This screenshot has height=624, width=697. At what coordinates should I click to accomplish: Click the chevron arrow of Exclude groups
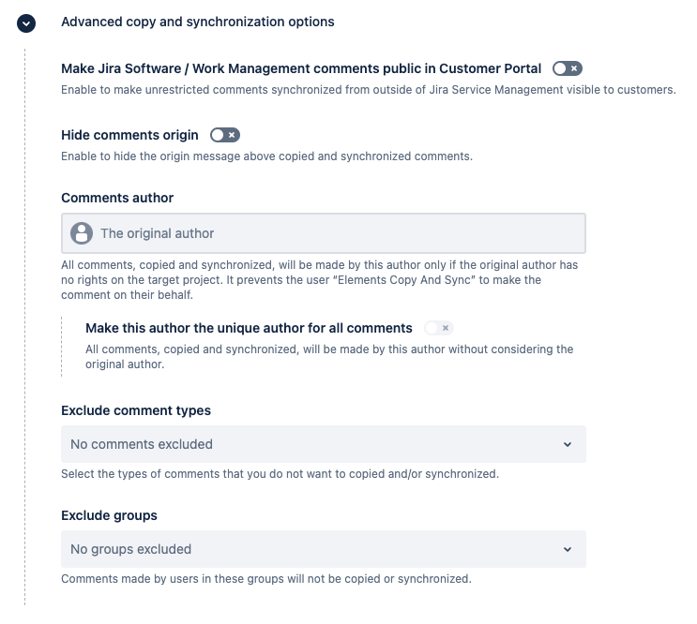tap(567, 550)
